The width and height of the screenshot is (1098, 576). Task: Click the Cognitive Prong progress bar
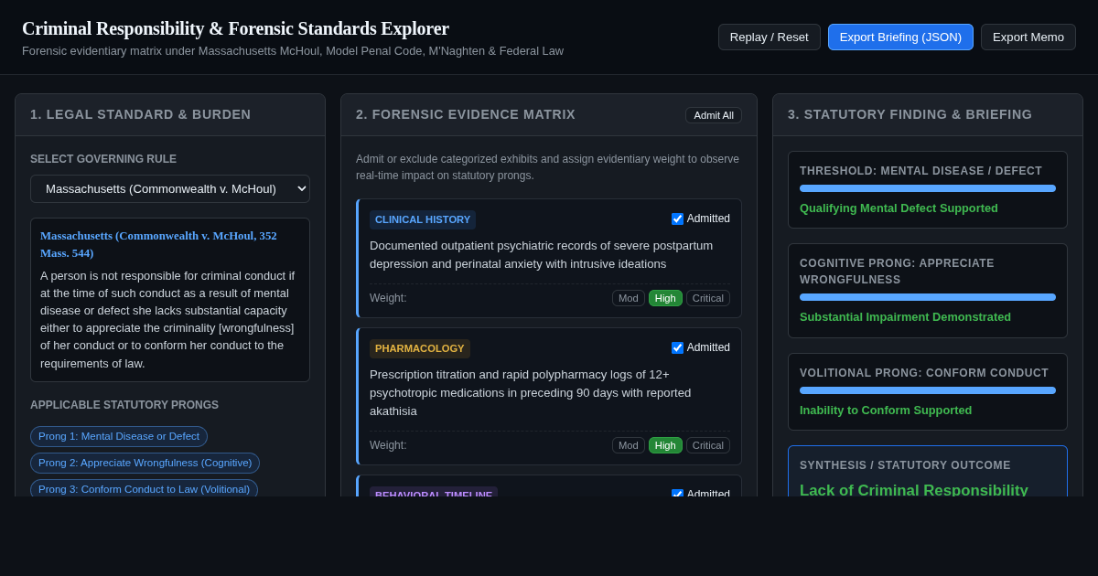[x=928, y=297]
